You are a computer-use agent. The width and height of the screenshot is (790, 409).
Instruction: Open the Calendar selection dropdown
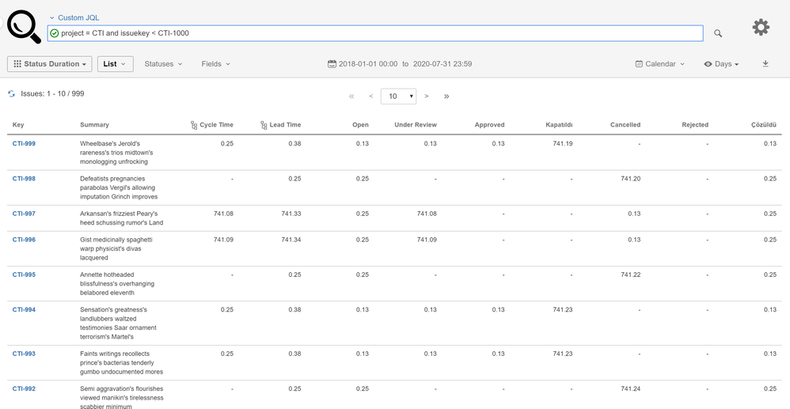[x=660, y=64]
